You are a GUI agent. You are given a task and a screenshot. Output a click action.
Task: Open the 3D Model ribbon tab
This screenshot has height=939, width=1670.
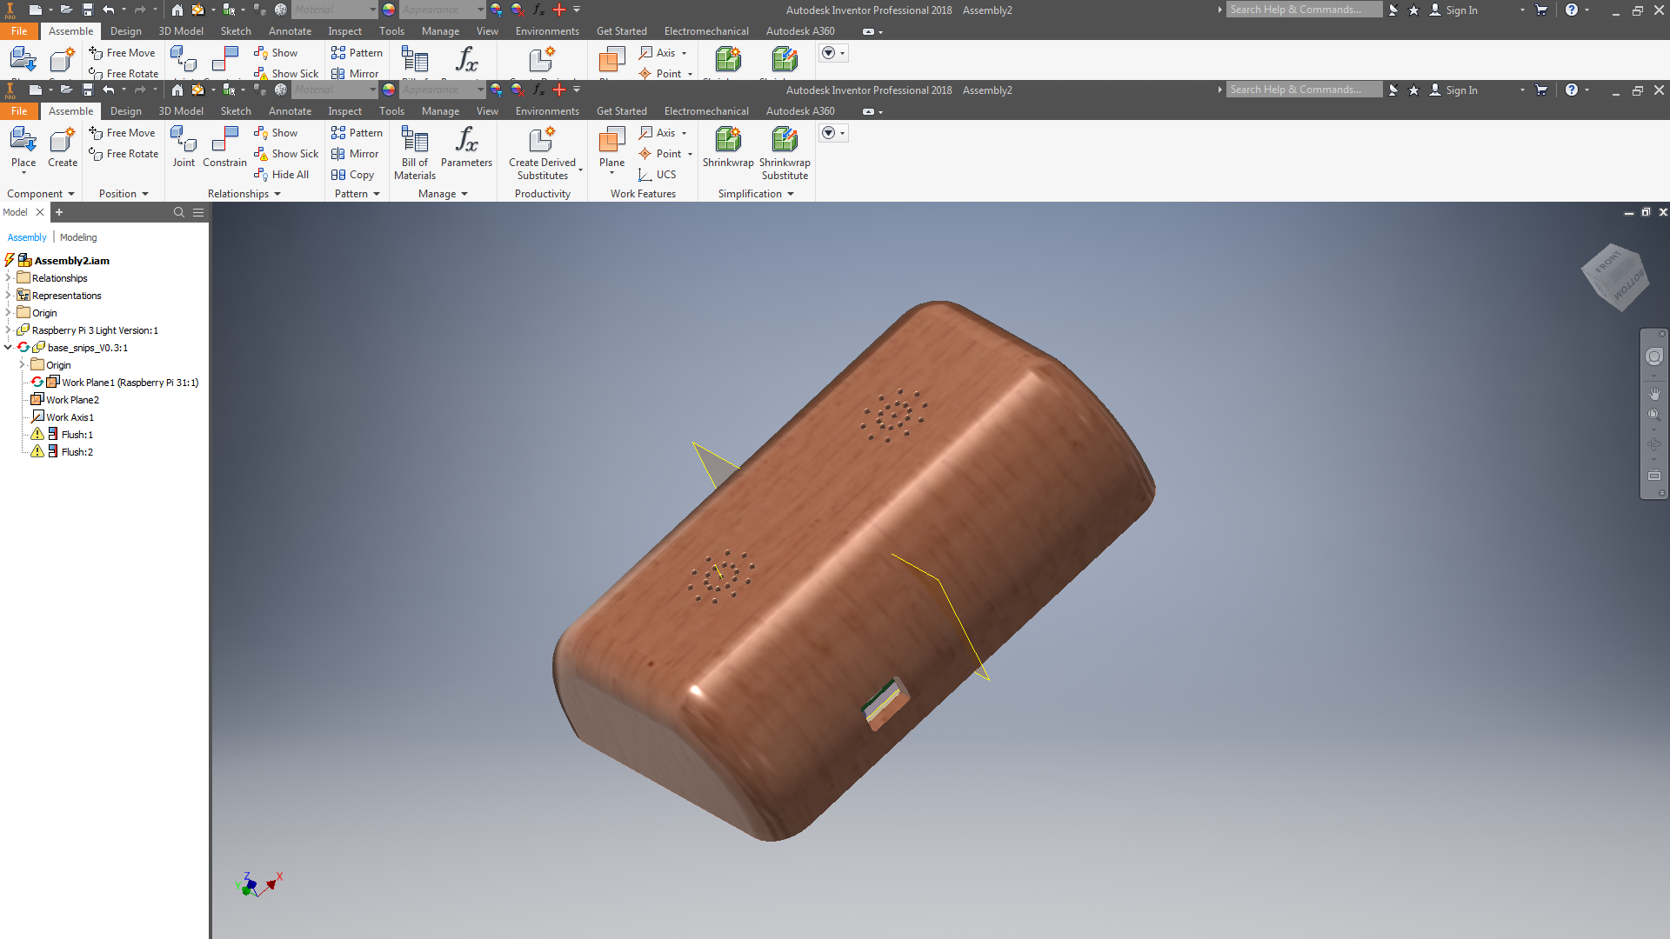tap(181, 111)
